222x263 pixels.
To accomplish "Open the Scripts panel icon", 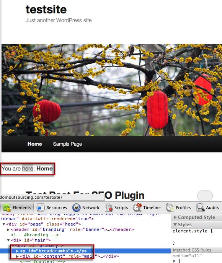I will 109,208.
